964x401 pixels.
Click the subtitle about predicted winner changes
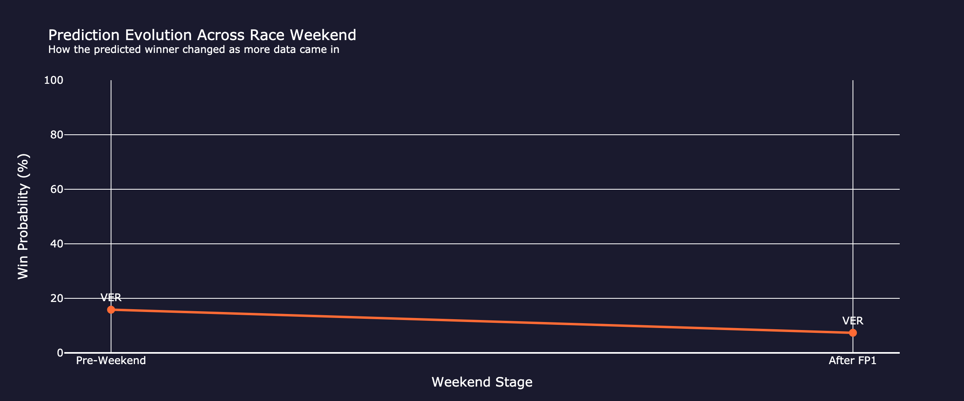point(194,50)
